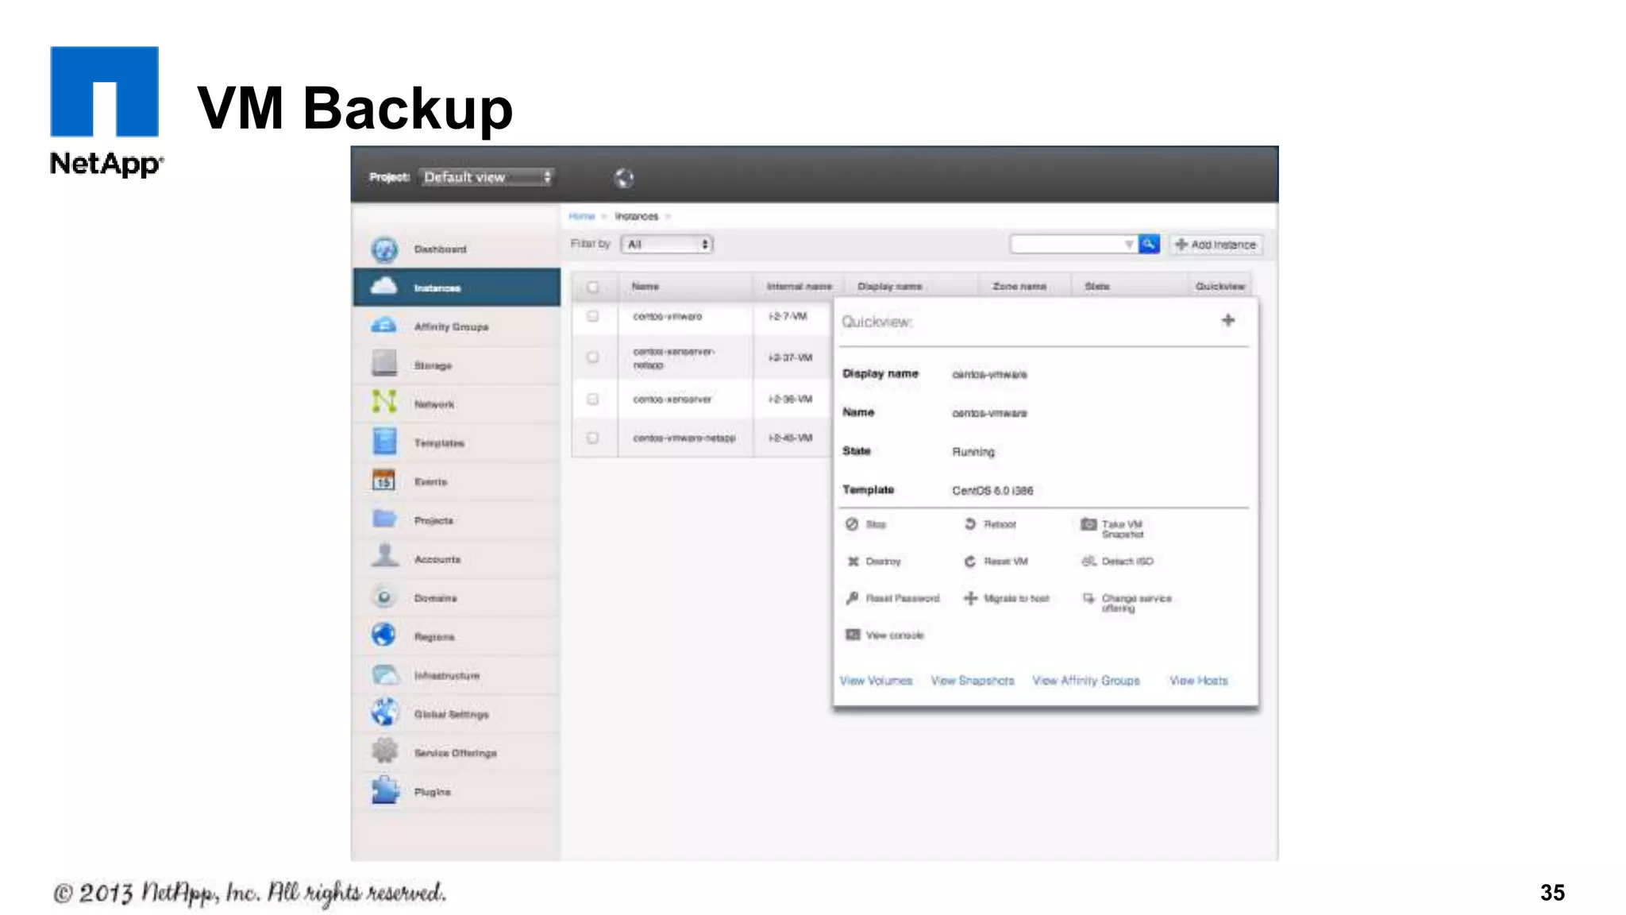This screenshot has height=915, width=1626.
Task: Follow the View Hosts link
Action: [1199, 681]
